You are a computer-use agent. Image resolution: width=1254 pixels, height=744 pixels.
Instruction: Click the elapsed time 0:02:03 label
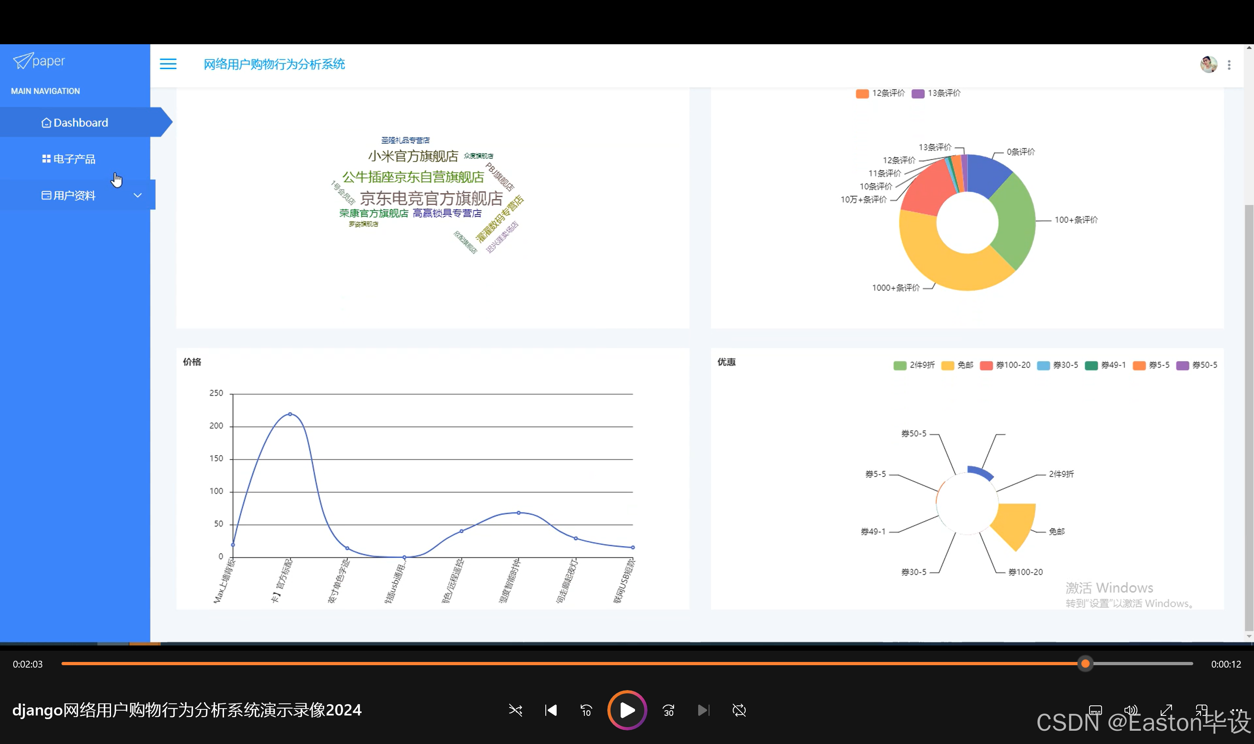28,664
